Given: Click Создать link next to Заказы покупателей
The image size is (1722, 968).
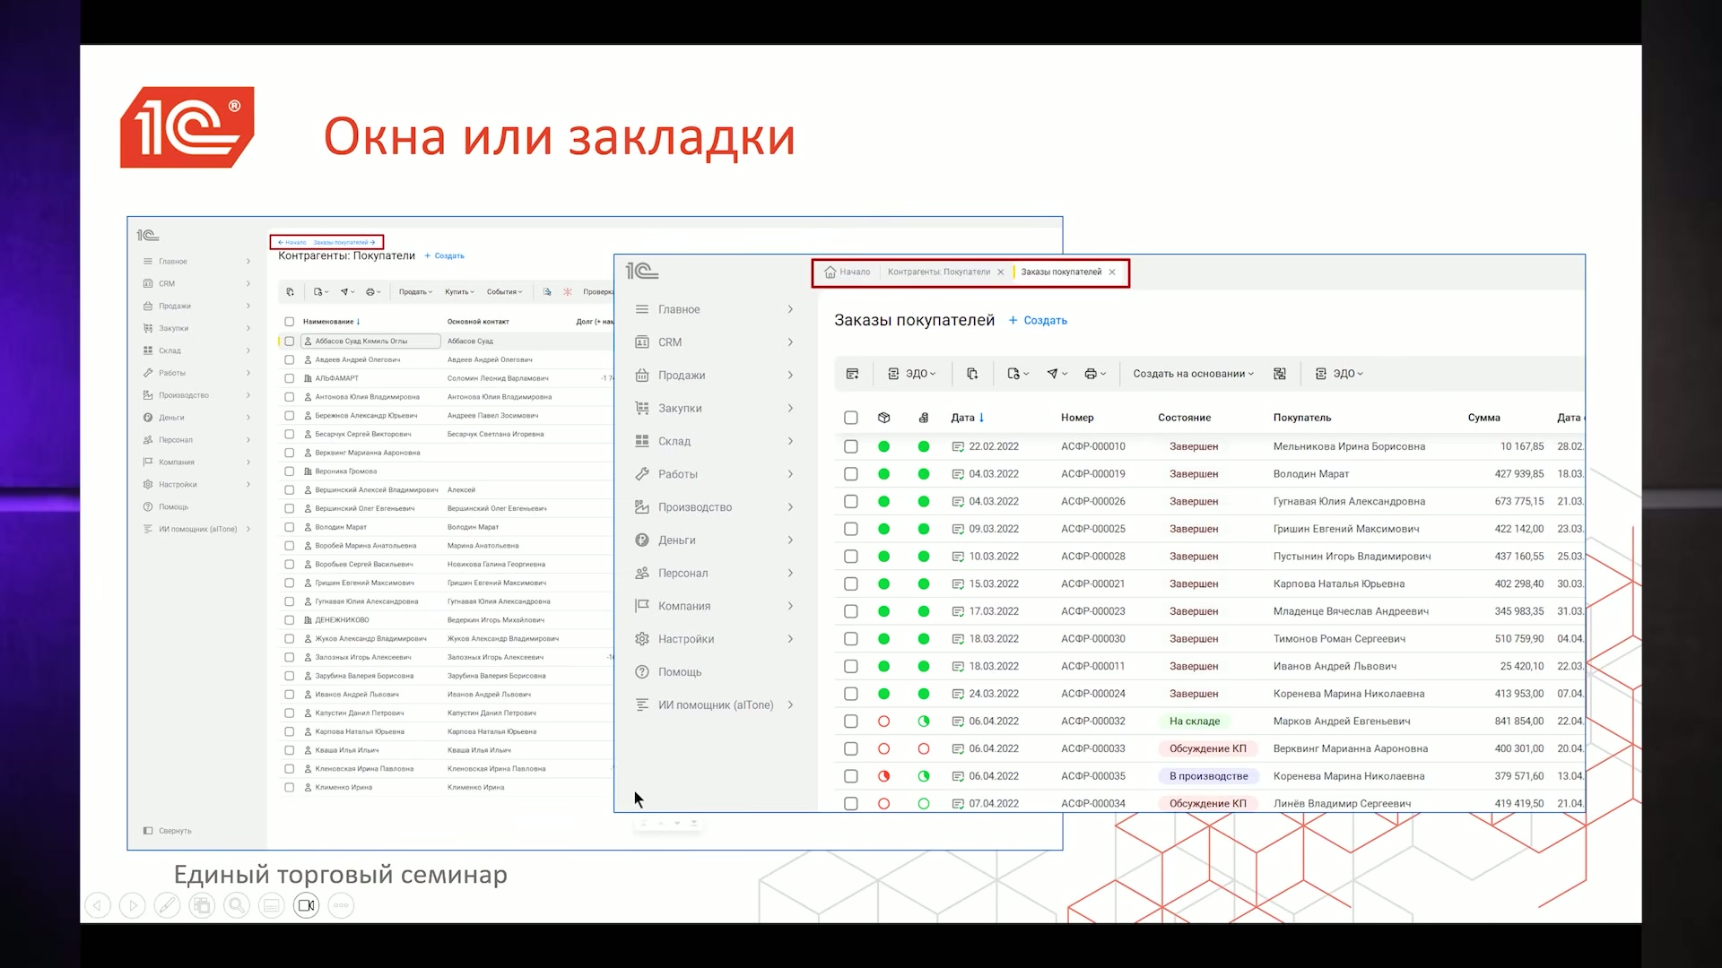Looking at the screenshot, I should click(1038, 321).
